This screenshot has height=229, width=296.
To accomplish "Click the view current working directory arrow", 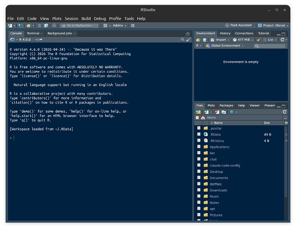I will pyautogui.click(x=41, y=39).
